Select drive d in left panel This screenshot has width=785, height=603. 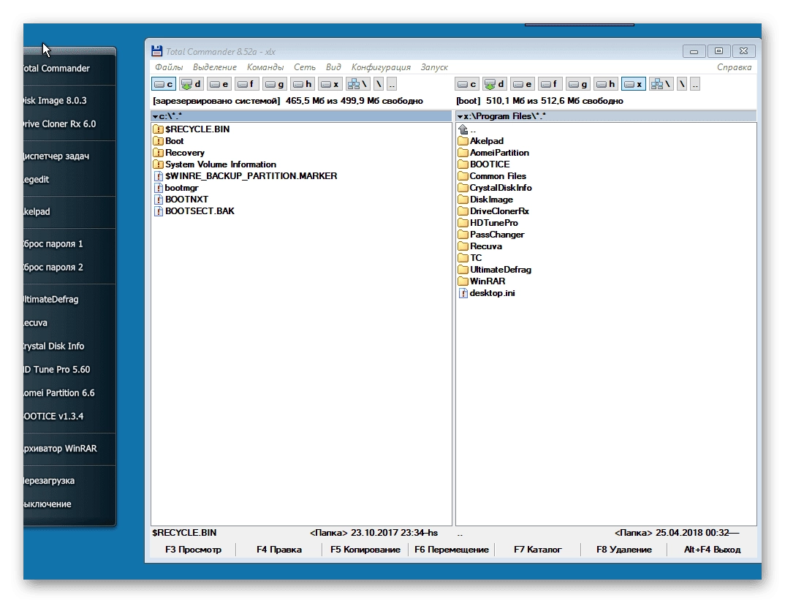coord(191,84)
